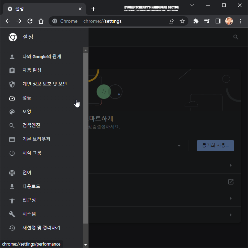This screenshot has width=248, height=248.
Task: Close the 설정 tab
Action: (x=80, y=9)
